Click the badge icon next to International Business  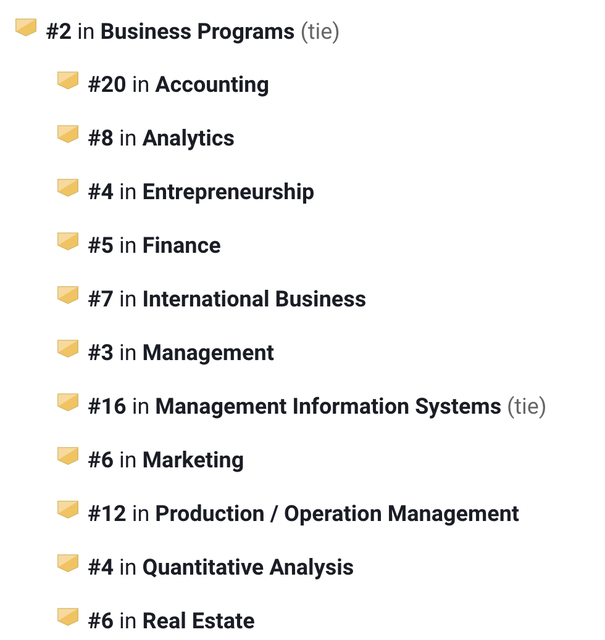click(x=68, y=295)
